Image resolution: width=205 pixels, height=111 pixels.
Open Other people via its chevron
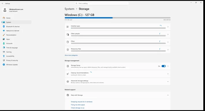click(x=168, y=34)
